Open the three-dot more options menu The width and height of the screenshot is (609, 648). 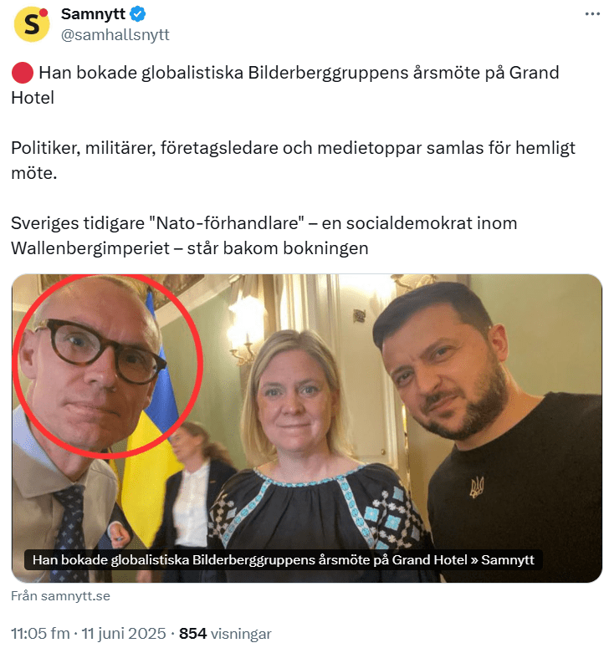point(592,14)
